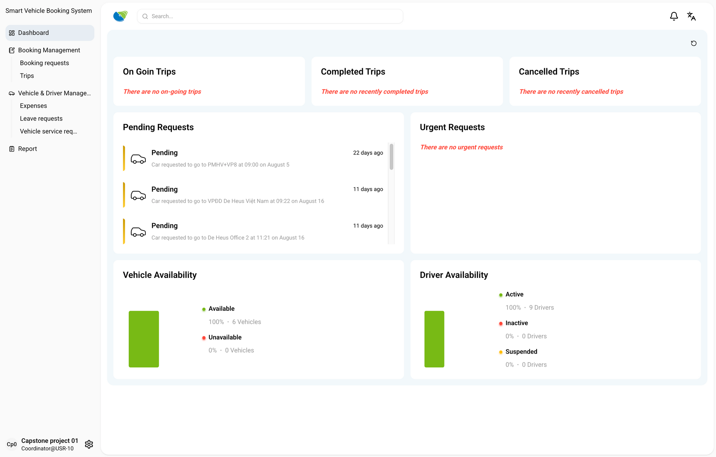Open settings gear next to user profile

click(x=89, y=444)
